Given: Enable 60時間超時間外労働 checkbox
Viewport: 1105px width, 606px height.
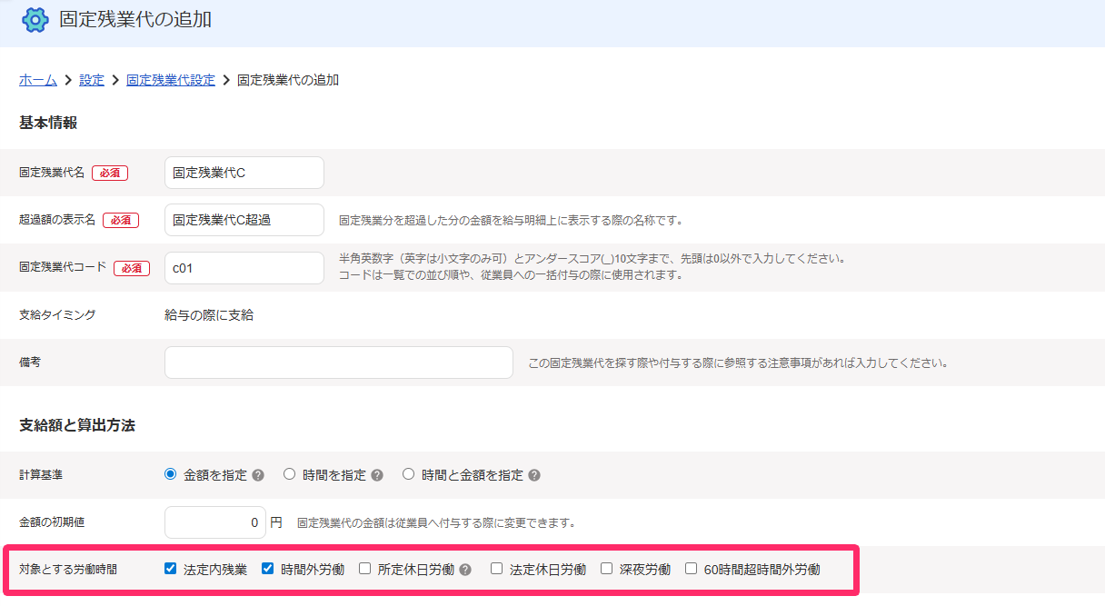Looking at the screenshot, I should (691, 569).
